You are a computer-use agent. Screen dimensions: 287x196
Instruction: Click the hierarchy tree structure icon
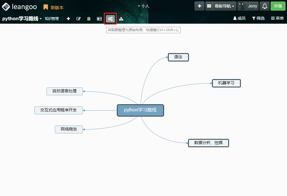pos(121,19)
